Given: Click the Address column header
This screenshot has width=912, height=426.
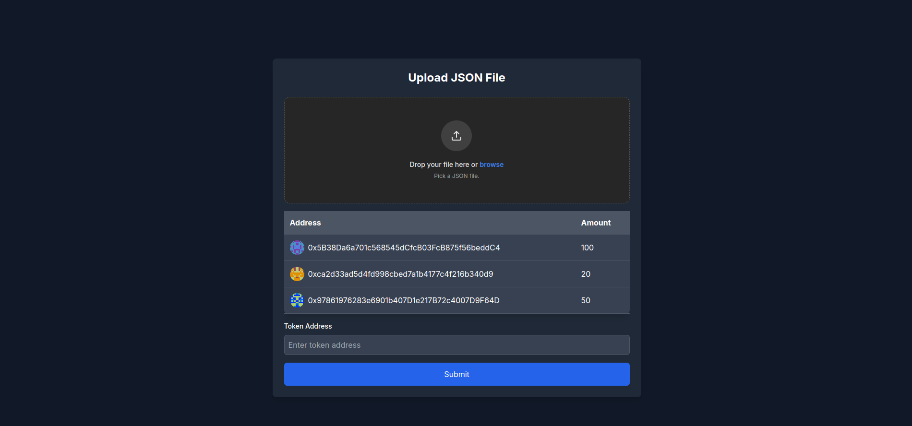Looking at the screenshot, I should 305,223.
